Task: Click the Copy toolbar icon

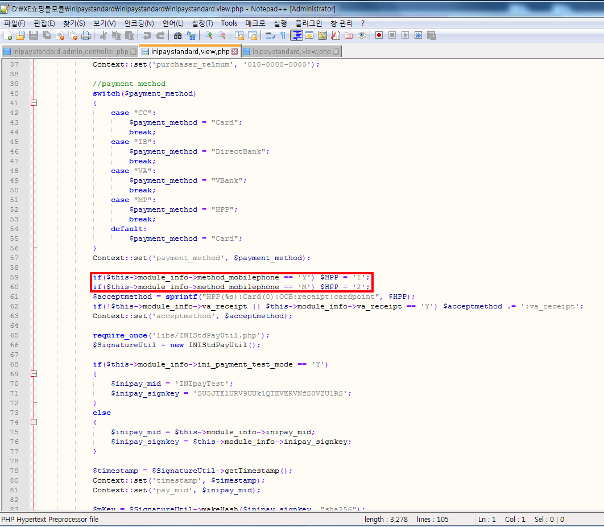Action: point(117,35)
